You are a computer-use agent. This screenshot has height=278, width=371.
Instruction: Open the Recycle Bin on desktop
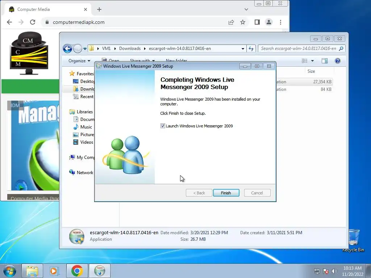click(x=354, y=240)
